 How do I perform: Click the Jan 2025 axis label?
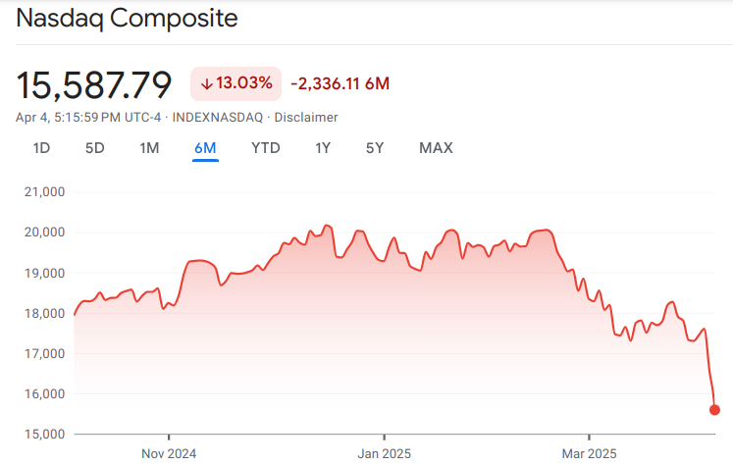385,453
